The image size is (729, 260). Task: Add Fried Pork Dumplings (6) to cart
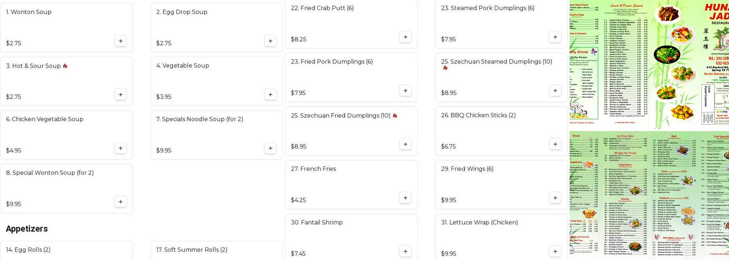point(405,90)
